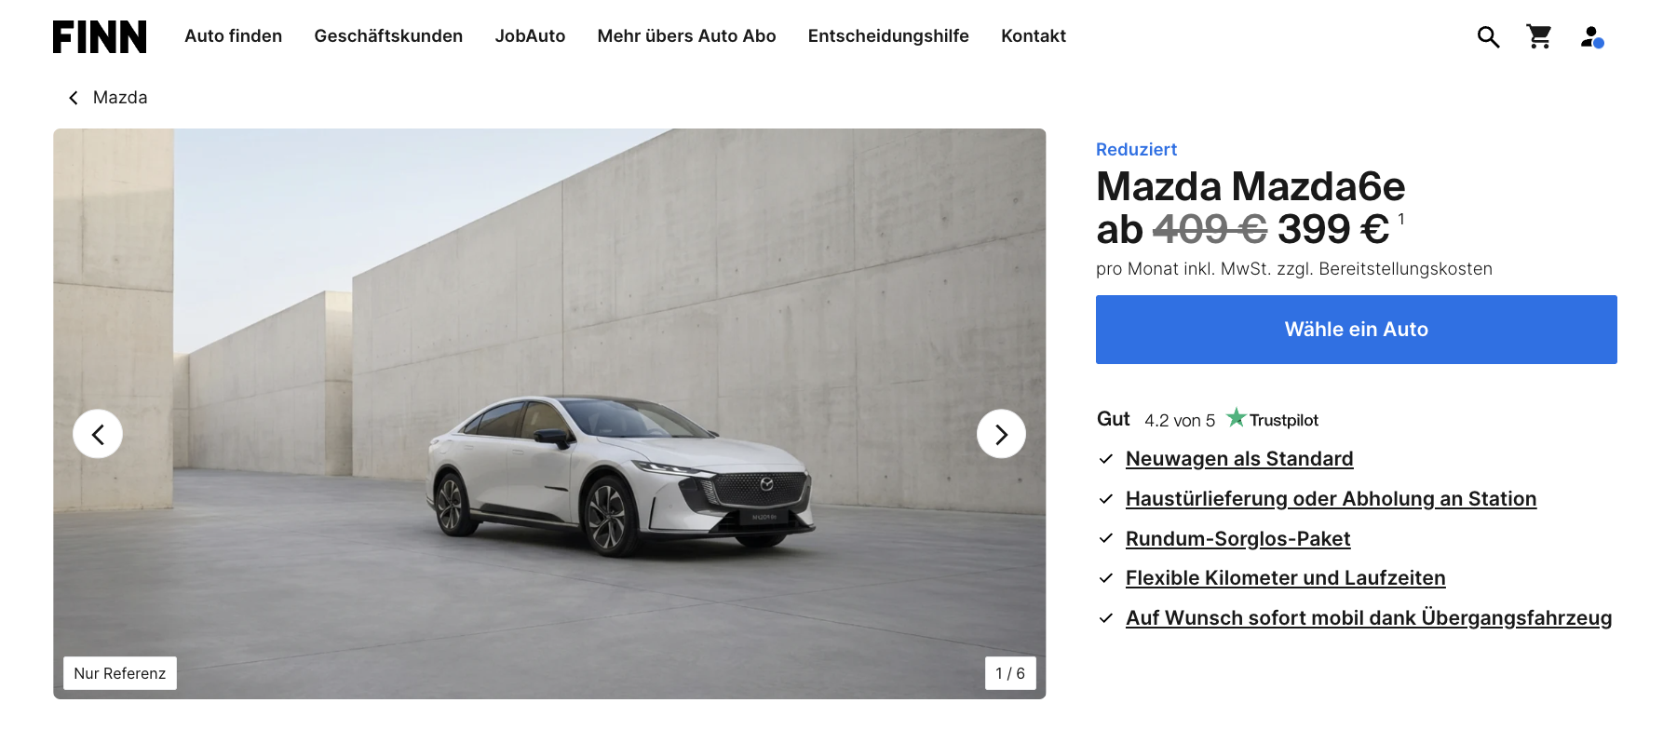Open the Geschäftskunden menu item
1663x730 pixels.
point(388,36)
